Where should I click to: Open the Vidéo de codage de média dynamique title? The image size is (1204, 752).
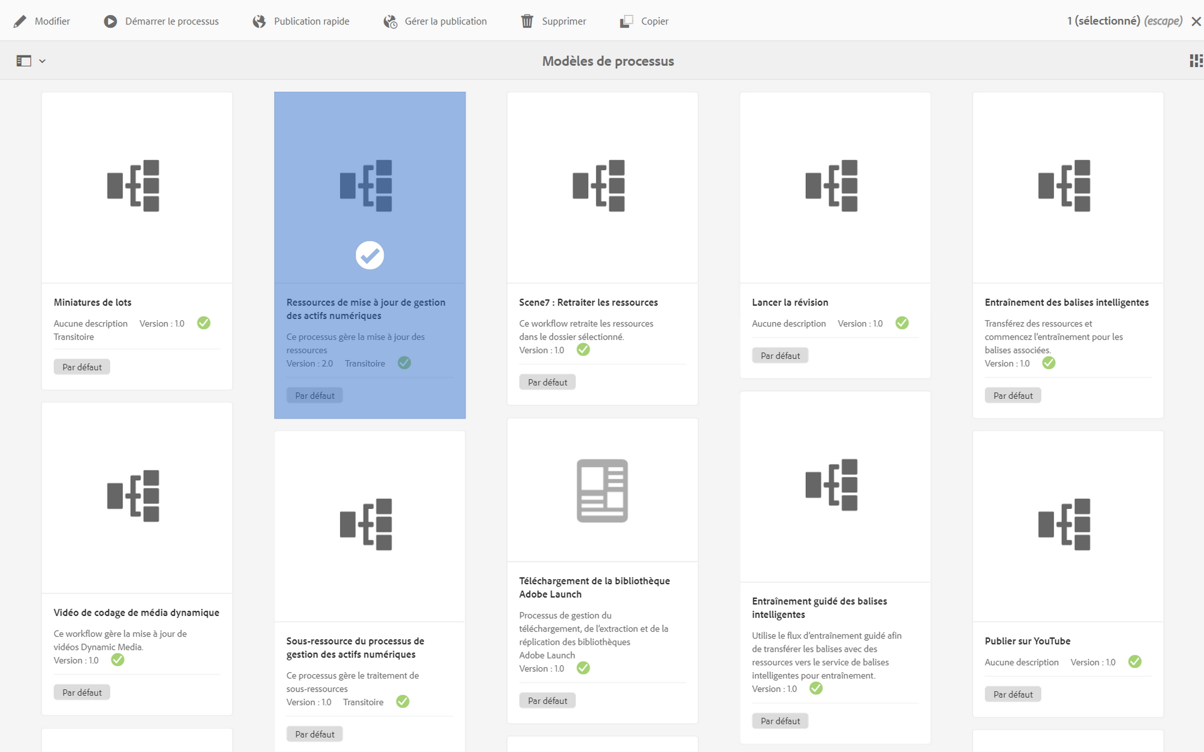pyautogui.click(x=136, y=612)
